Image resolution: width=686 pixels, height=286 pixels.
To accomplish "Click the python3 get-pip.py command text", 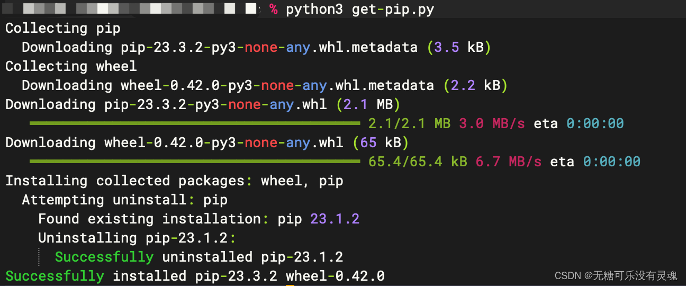I will [x=360, y=10].
